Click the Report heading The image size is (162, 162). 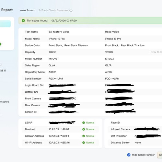[x=7, y=10]
